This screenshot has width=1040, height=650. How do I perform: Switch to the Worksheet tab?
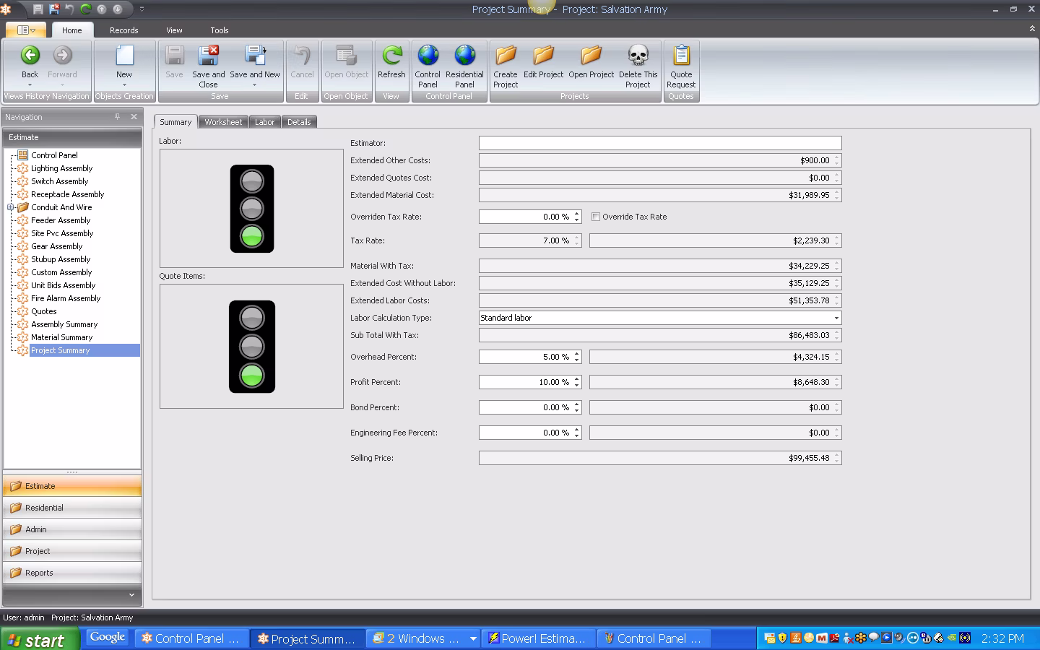[x=223, y=121]
